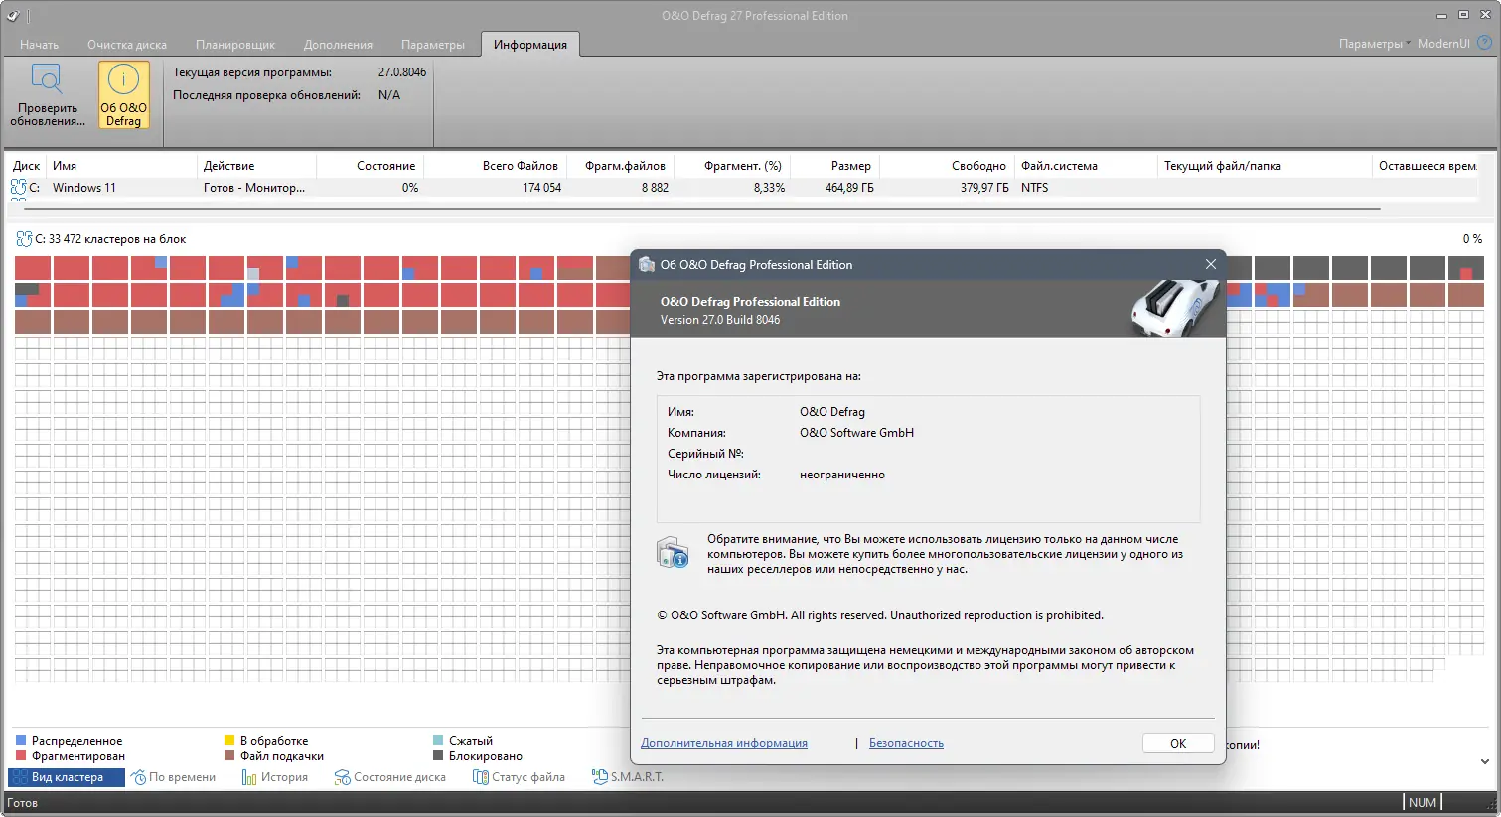The width and height of the screenshot is (1501, 817).
Task: Select the Дополнения ribbon tab
Action: [338, 45]
